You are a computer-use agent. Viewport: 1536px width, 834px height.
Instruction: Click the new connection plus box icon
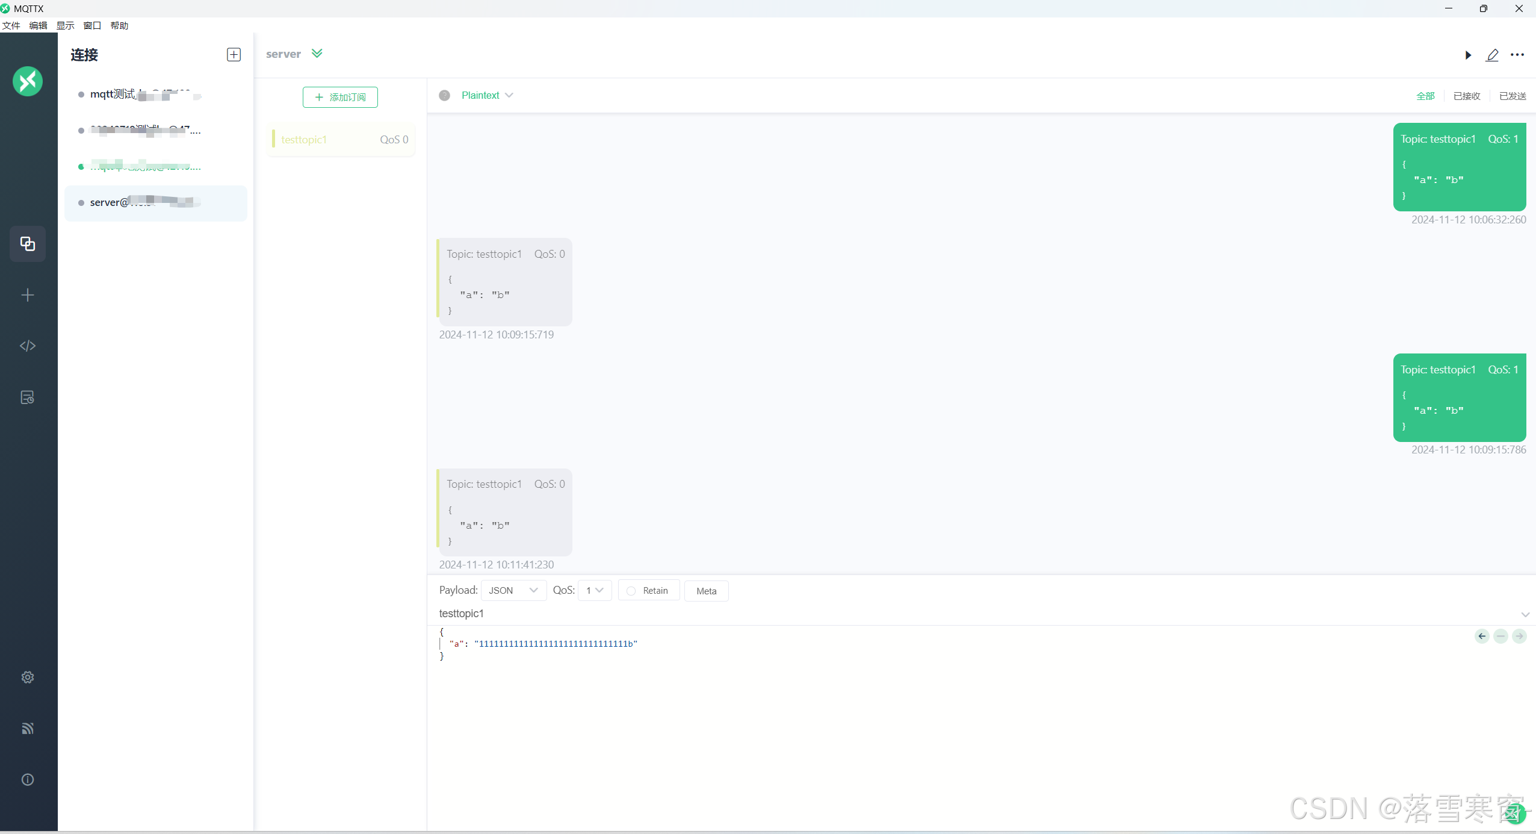click(234, 55)
